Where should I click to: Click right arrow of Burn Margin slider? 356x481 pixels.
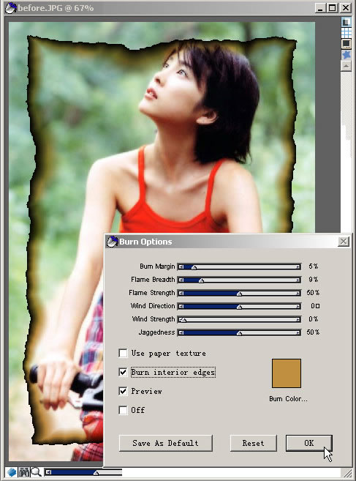coord(298,267)
